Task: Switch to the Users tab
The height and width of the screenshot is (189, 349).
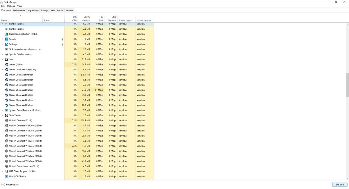Action: click(52, 10)
